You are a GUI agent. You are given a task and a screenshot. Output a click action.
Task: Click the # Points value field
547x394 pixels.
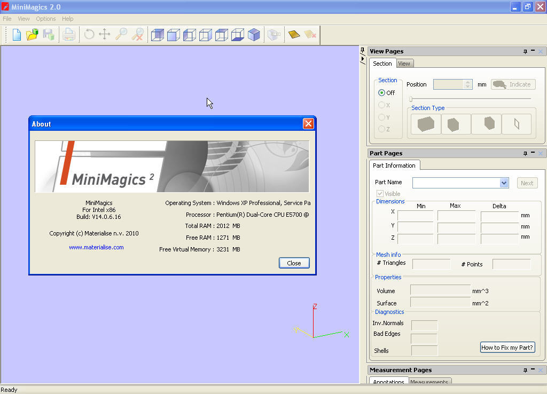coord(512,264)
